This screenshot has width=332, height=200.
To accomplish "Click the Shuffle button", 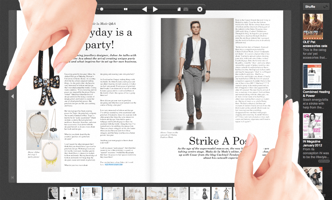I will click(316, 7).
